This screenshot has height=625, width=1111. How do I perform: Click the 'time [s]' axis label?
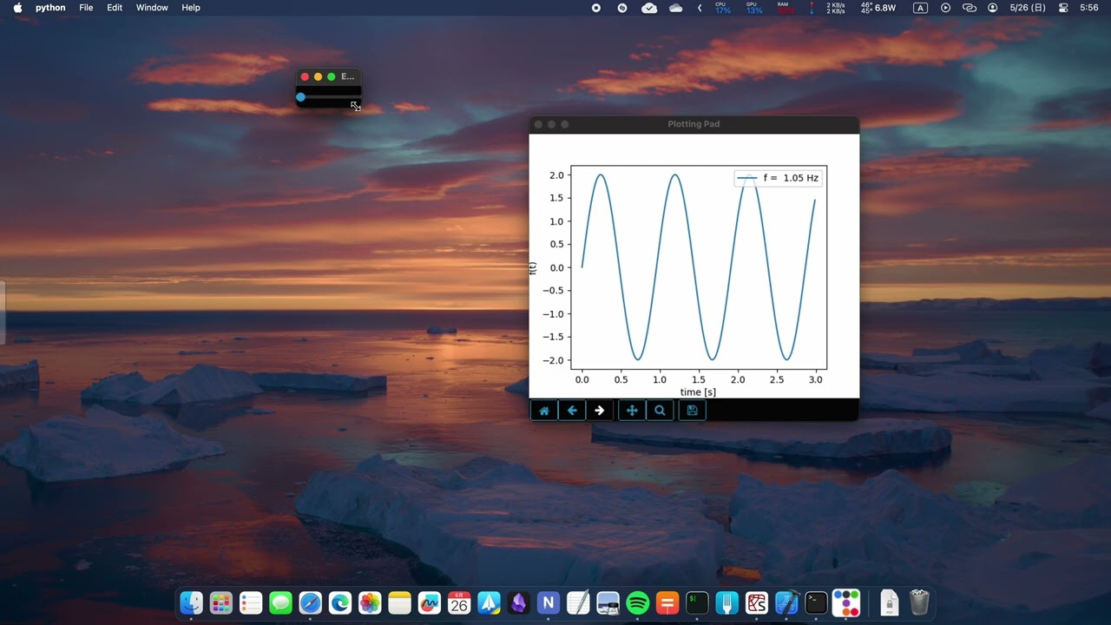(698, 392)
